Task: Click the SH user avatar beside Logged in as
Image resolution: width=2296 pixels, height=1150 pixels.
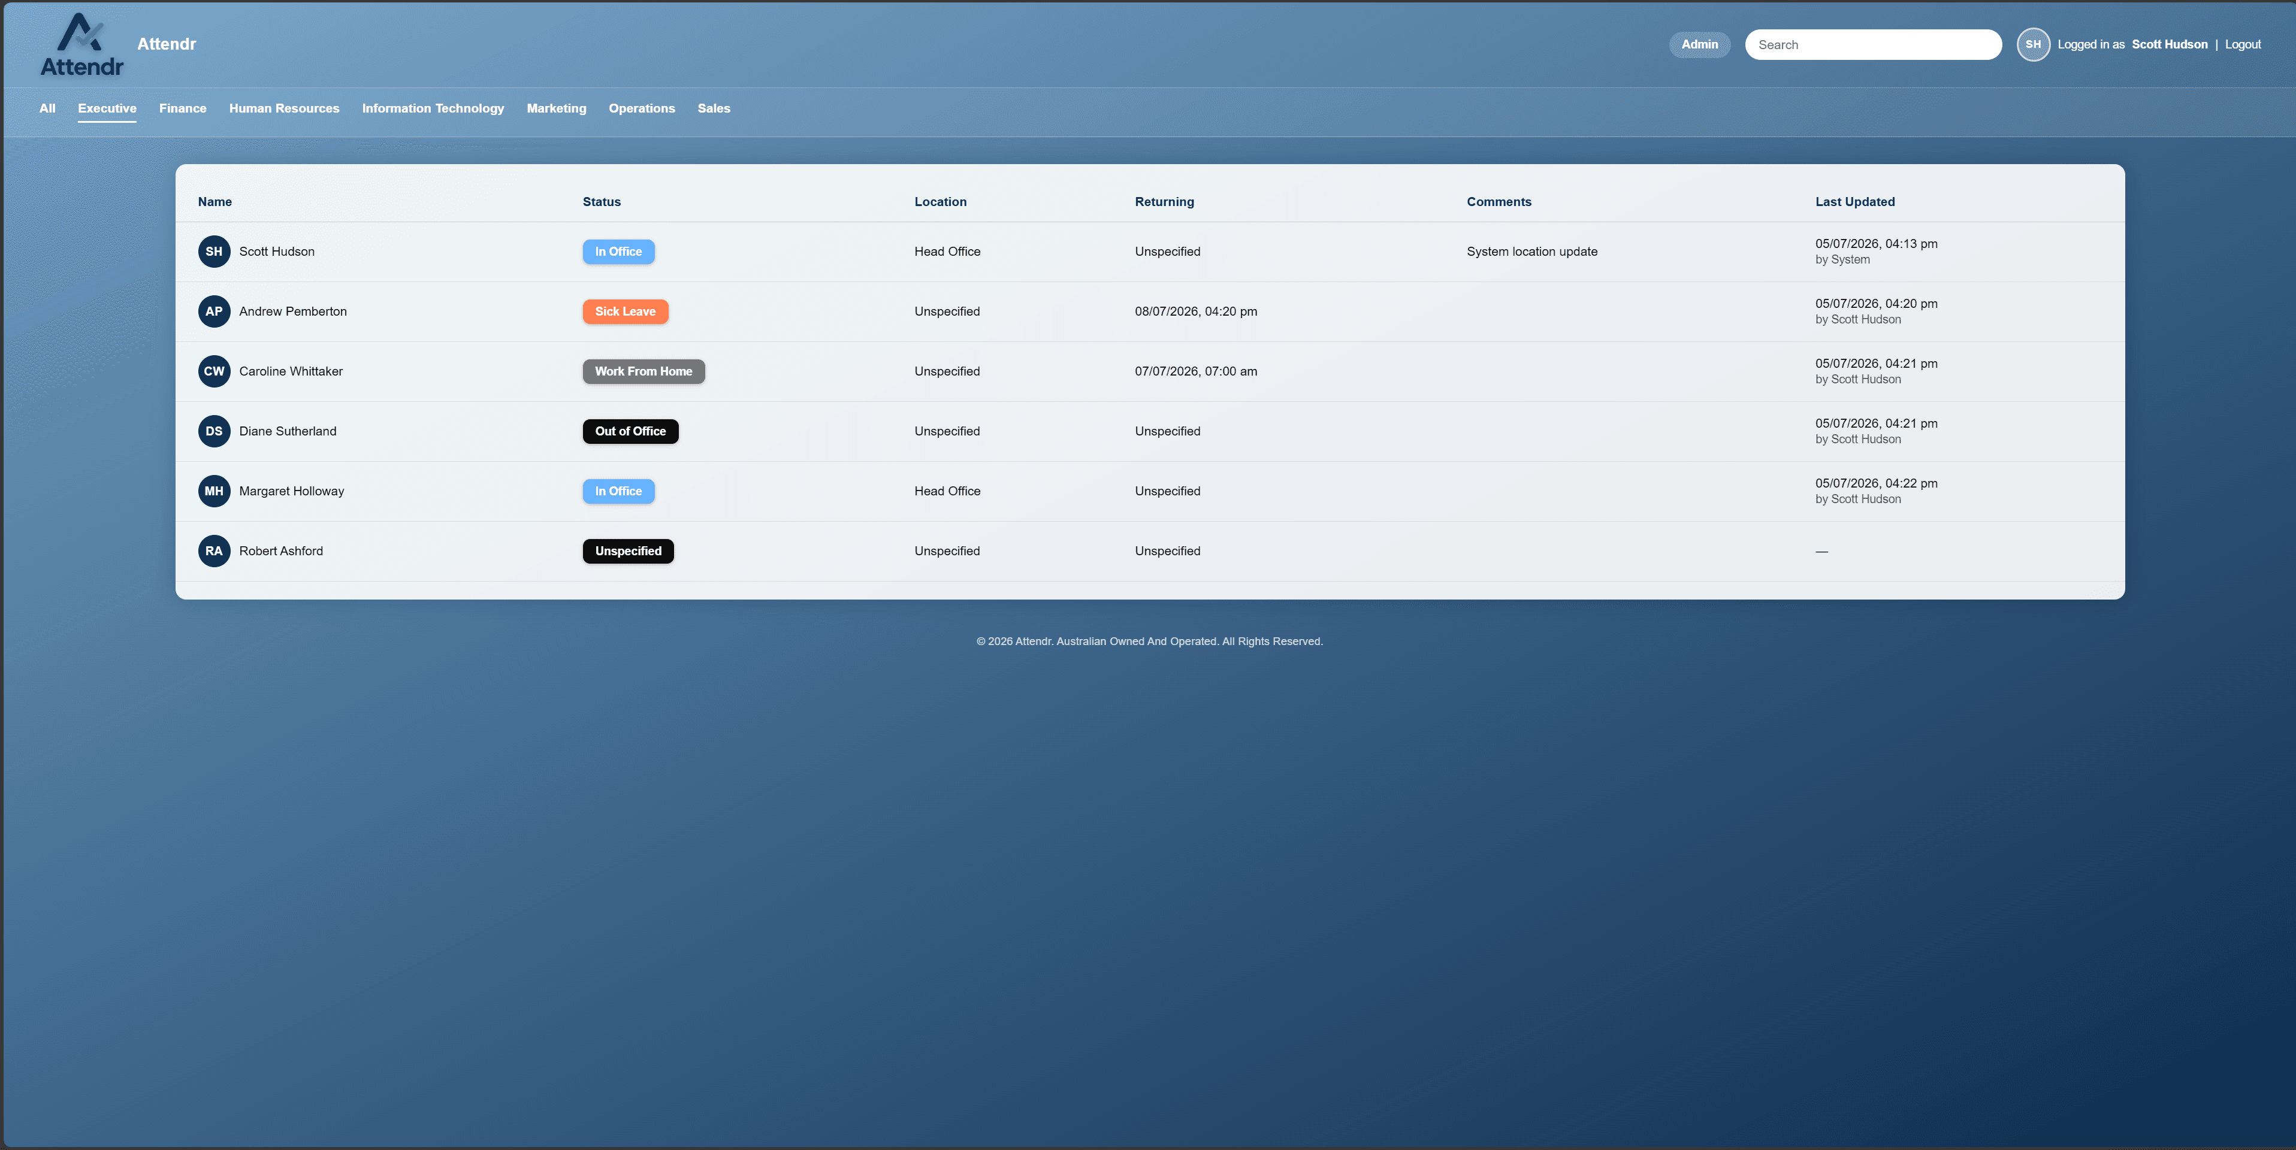Action: click(2032, 44)
